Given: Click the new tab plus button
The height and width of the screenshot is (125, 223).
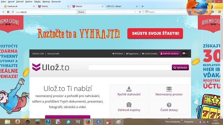Looking at the screenshot, I should click(143, 6).
